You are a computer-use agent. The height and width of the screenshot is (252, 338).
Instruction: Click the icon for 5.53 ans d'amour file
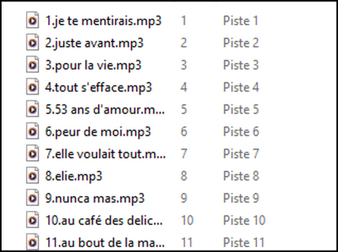tap(33, 110)
